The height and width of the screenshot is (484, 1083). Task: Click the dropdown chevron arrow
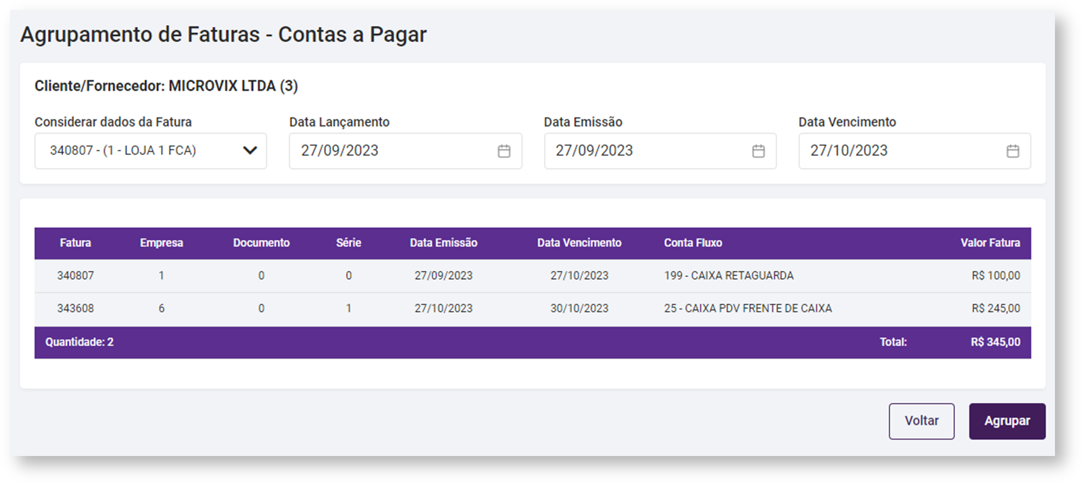tap(250, 151)
